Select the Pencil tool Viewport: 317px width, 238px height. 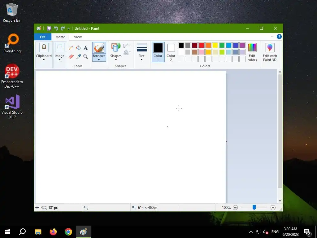[71, 48]
